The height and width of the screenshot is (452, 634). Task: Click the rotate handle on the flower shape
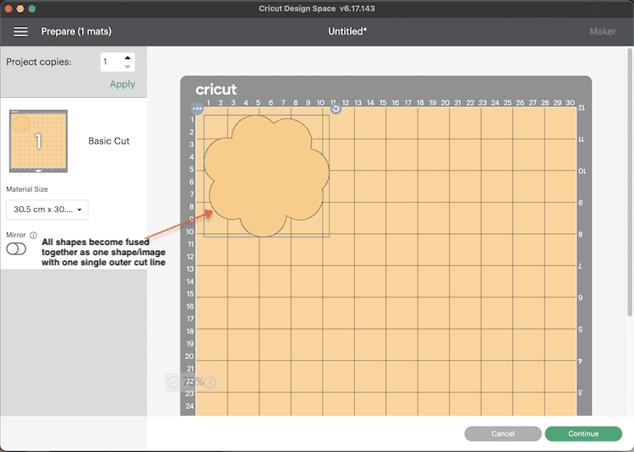click(x=336, y=109)
